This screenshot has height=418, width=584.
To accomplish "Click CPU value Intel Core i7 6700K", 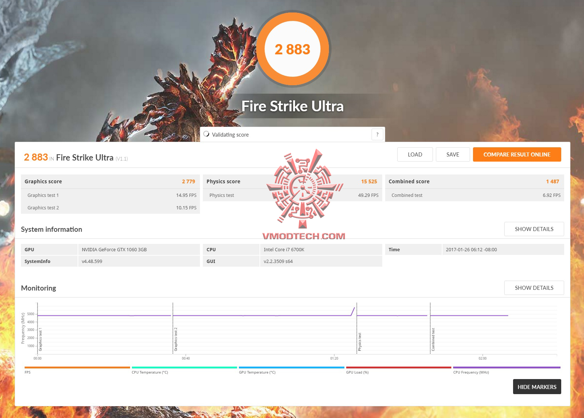I will point(284,249).
